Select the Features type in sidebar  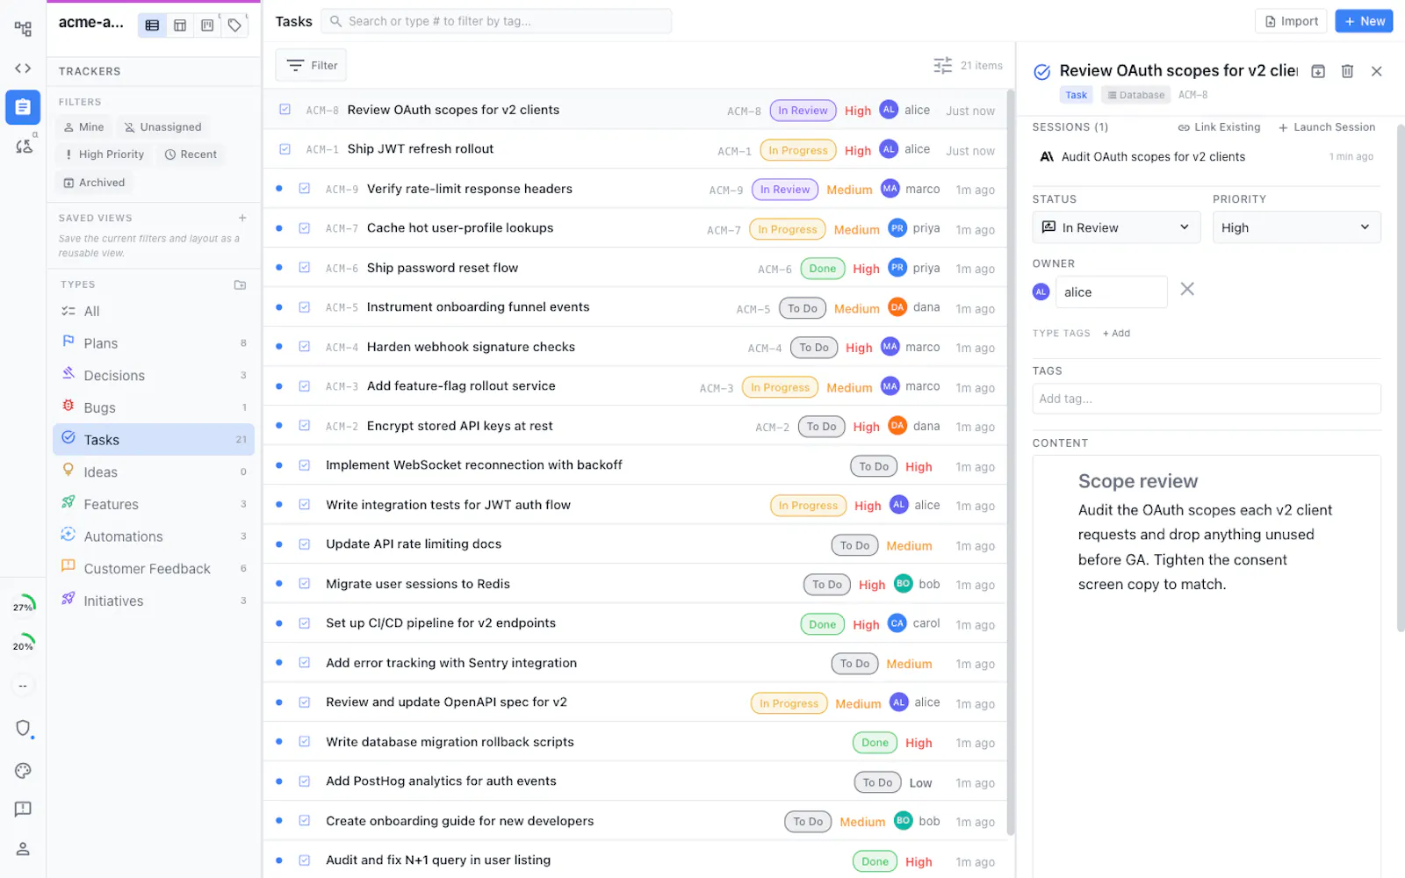coord(154,505)
